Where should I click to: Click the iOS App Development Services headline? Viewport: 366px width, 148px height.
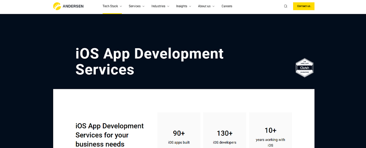(149, 62)
